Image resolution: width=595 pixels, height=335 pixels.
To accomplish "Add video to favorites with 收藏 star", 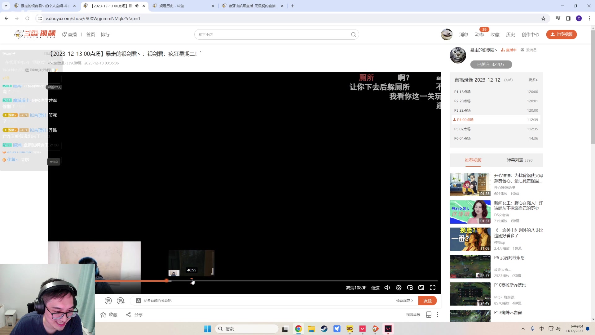I will click(x=108, y=315).
